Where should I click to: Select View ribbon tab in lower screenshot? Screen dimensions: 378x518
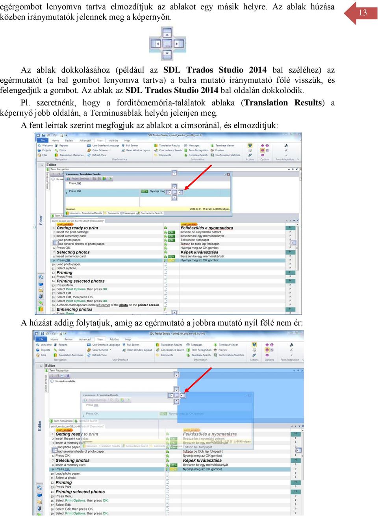100,339
